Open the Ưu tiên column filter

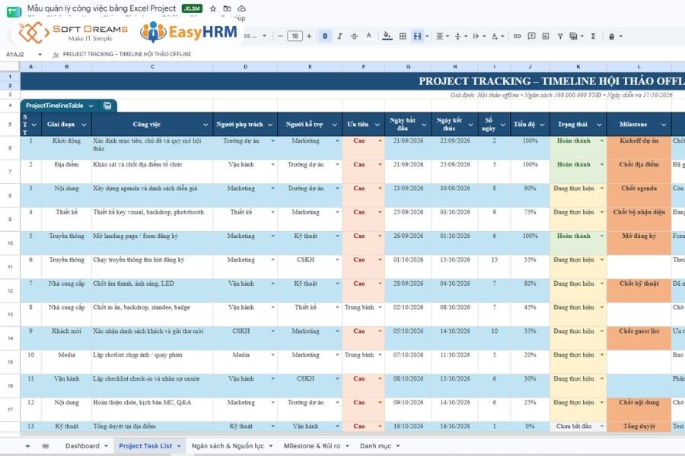tap(378, 125)
